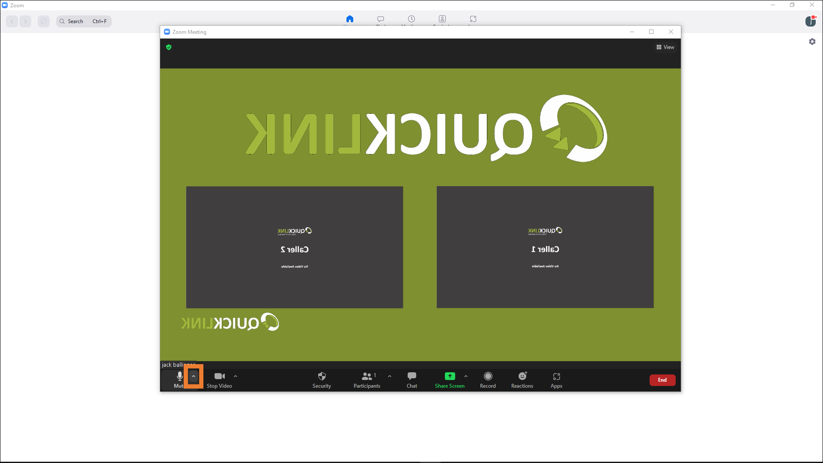This screenshot has height=463, width=823.
Task: Open the Contacts tab in main window
Action: [x=442, y=19]
